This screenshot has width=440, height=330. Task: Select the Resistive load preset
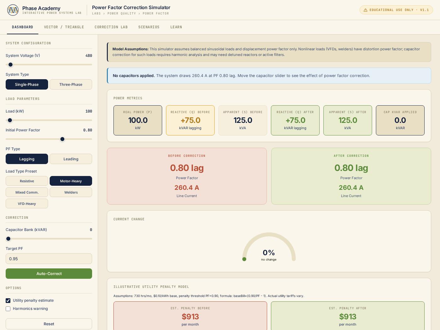[27, 181]
